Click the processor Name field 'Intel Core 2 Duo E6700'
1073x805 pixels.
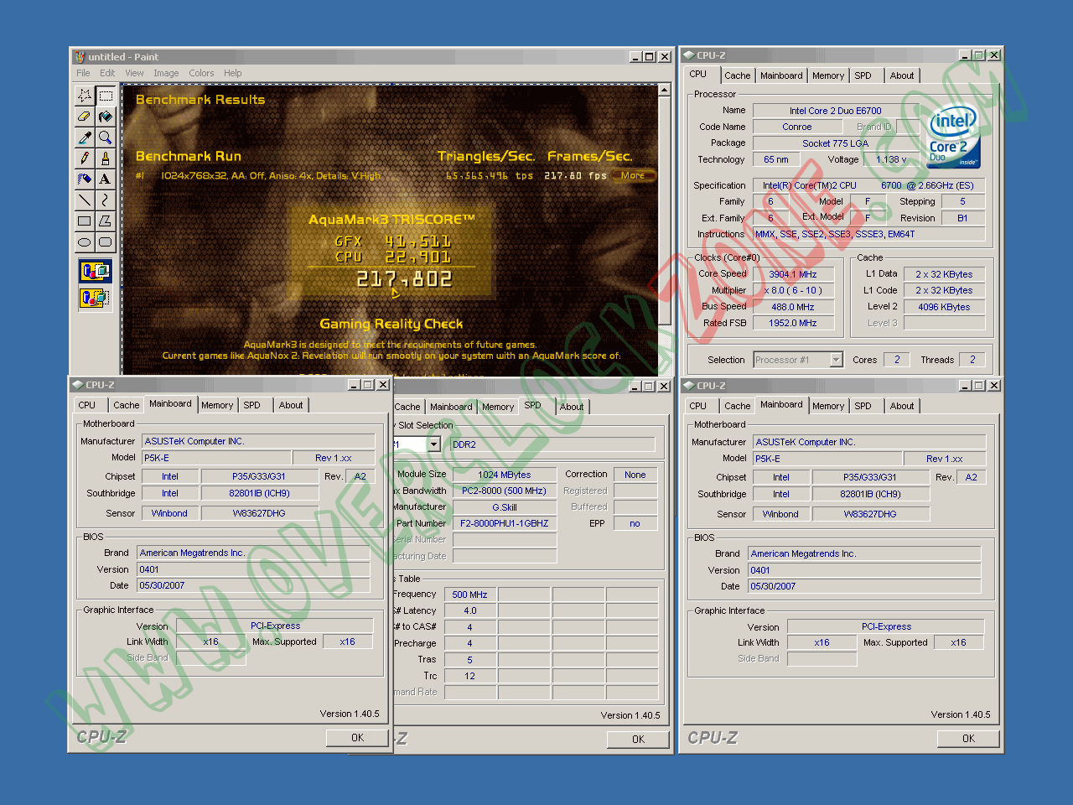click(836, 111)
